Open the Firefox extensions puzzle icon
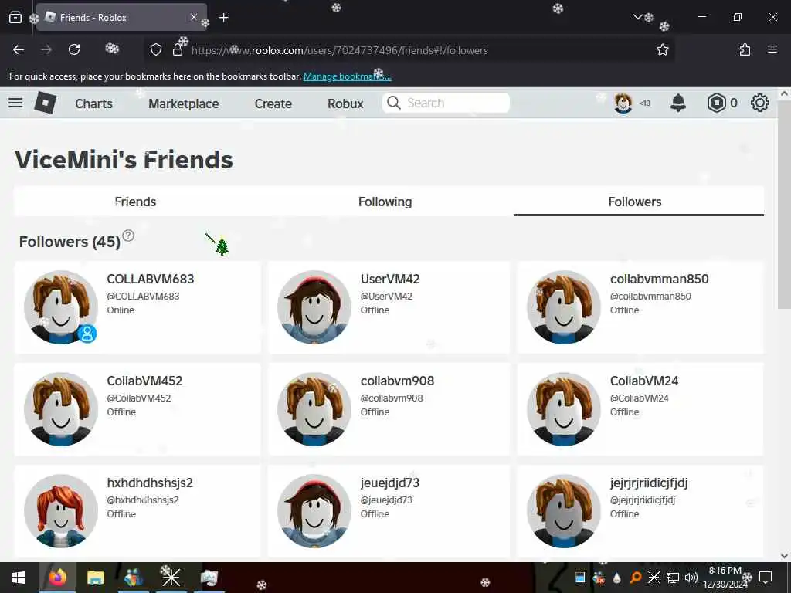 pos(745,49)
